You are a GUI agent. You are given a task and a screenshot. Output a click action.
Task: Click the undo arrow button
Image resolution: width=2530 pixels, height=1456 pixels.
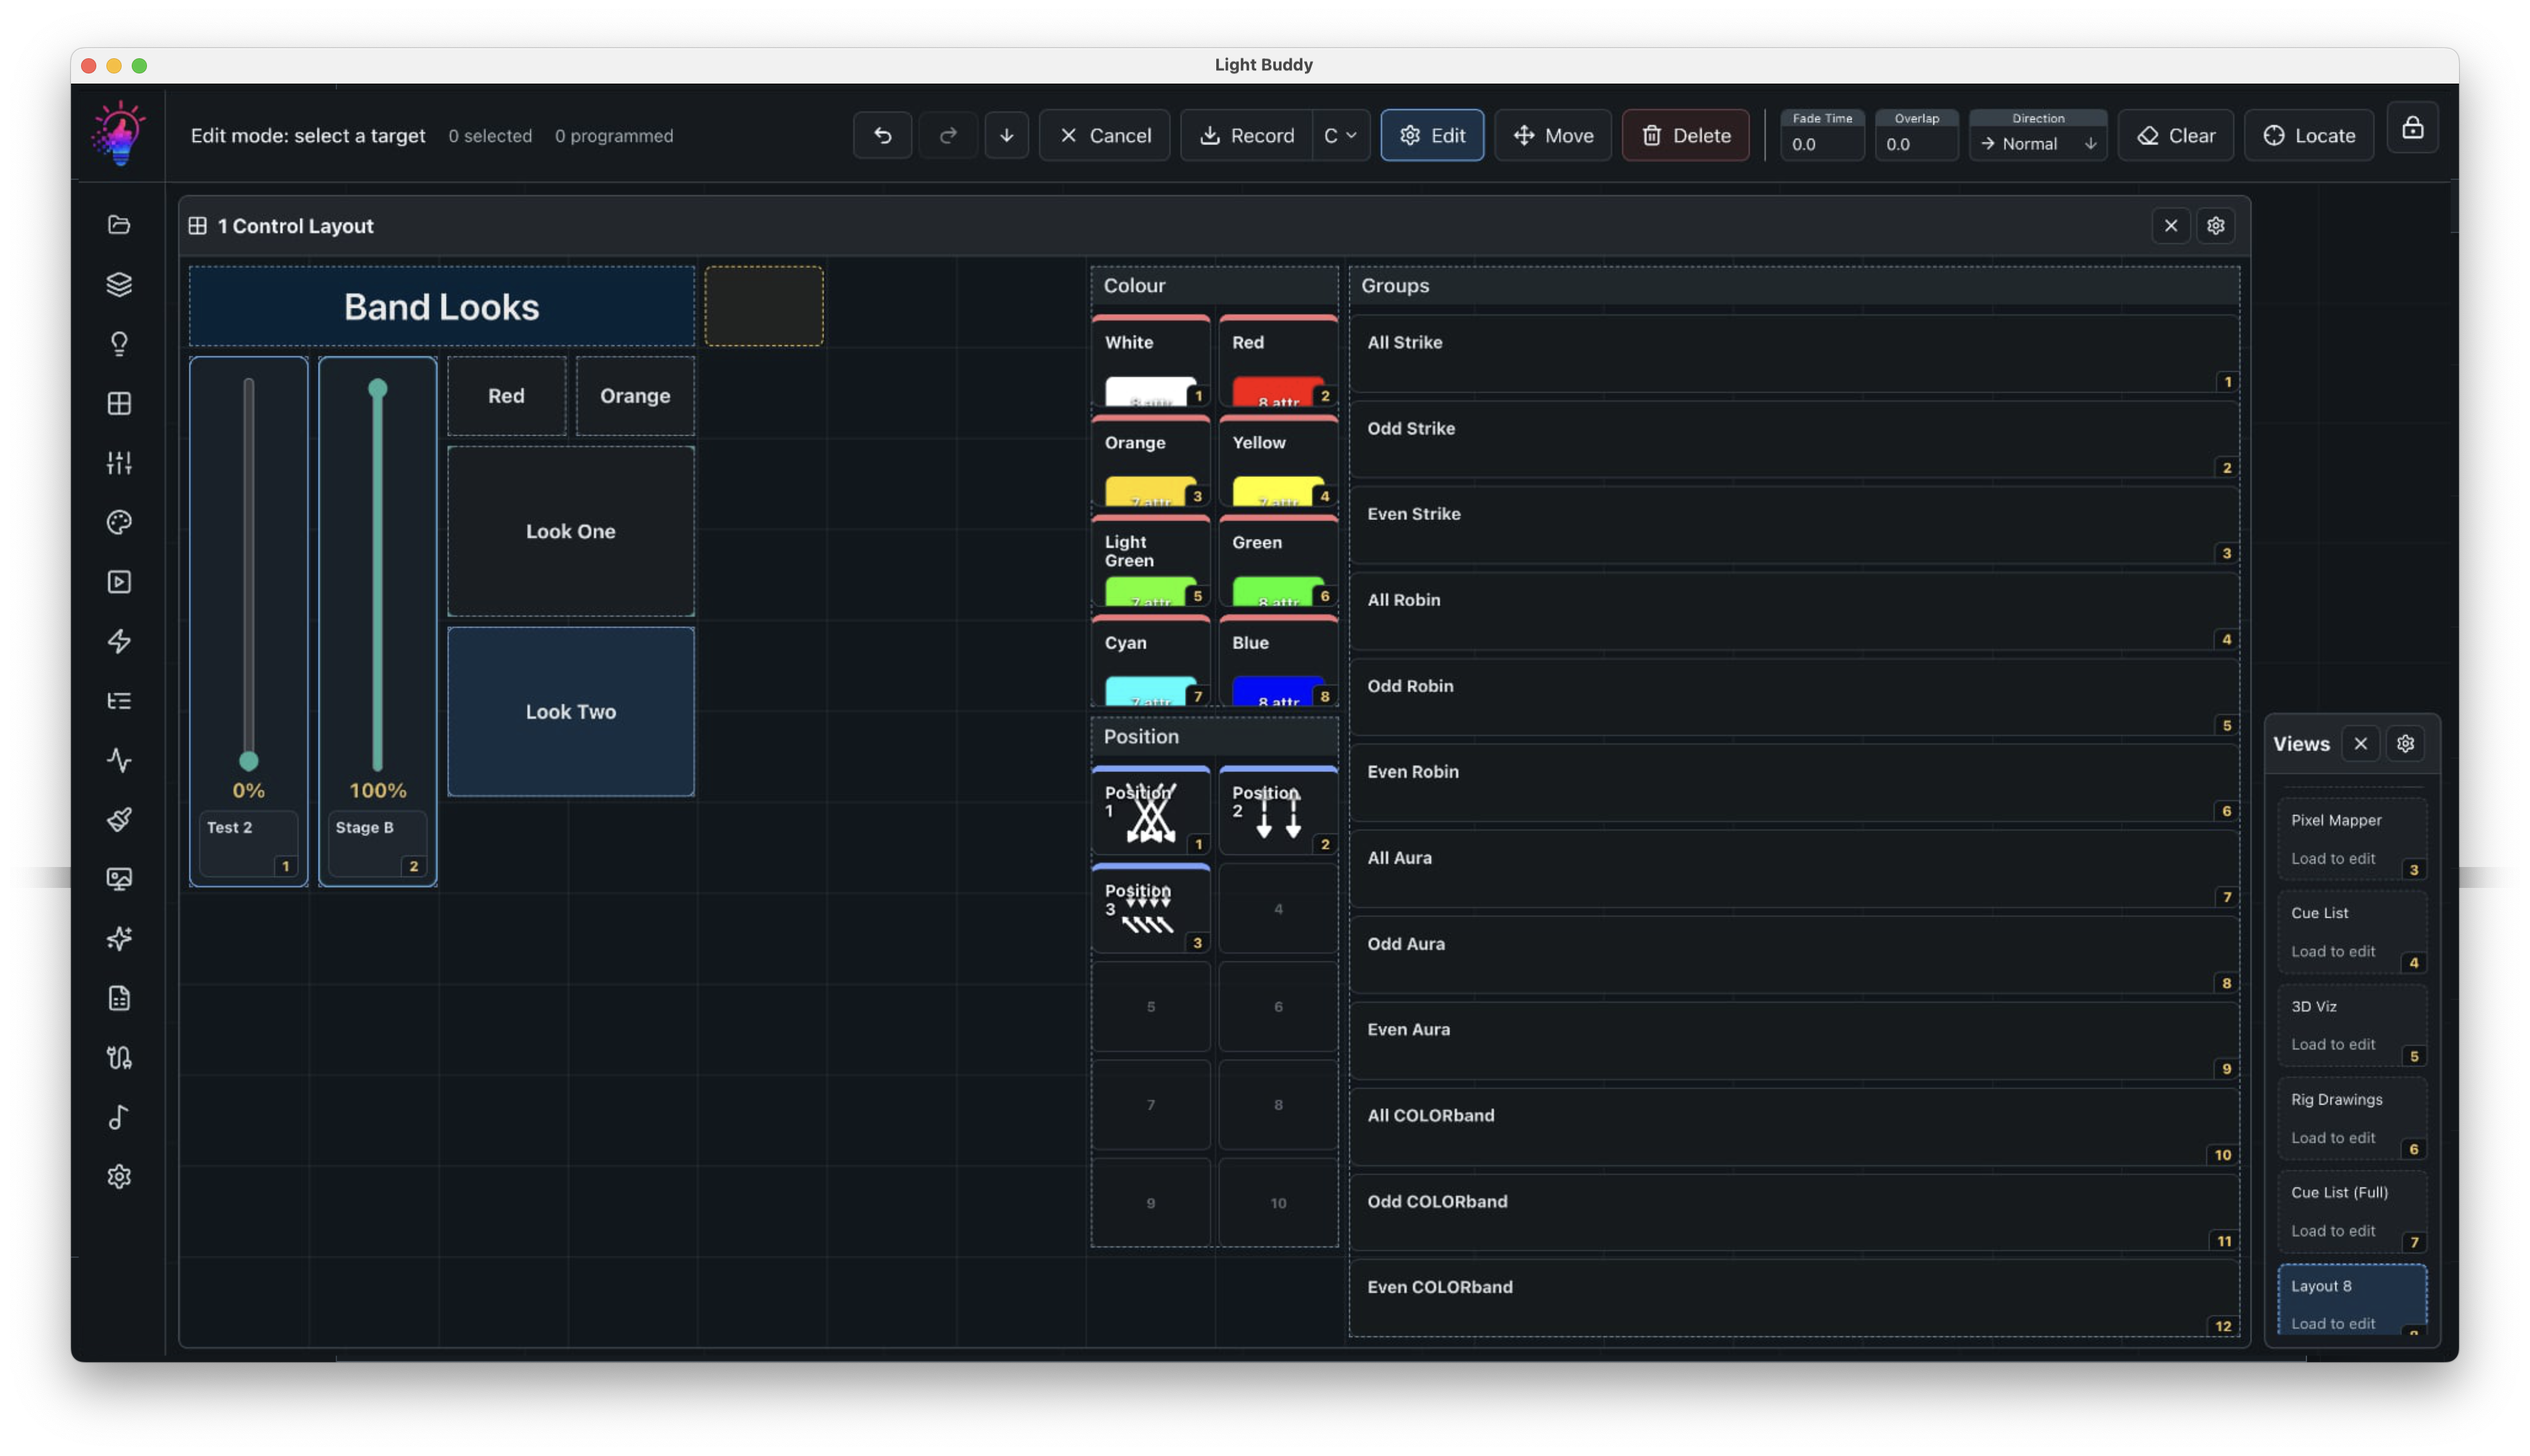(882, 135)
